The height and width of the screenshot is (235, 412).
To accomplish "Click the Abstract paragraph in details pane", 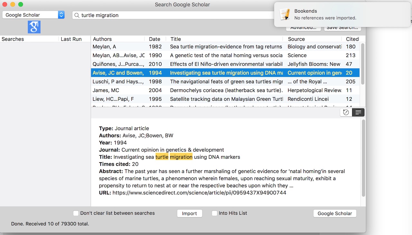I will coord(222,178).
